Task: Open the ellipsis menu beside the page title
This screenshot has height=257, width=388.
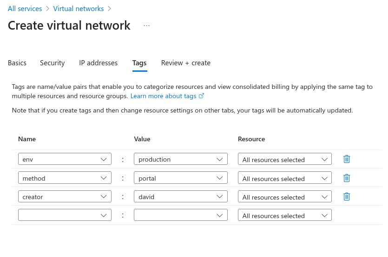Action: pyautogui.click(x=147, y=26)
